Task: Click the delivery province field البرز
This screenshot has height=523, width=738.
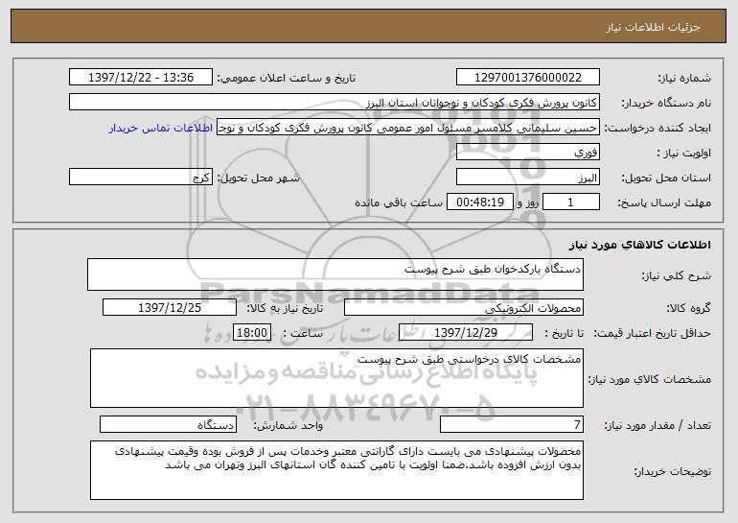Action: tap(527, 178)
